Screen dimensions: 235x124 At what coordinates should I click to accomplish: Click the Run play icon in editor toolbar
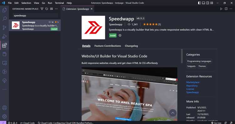coord(221,9)
